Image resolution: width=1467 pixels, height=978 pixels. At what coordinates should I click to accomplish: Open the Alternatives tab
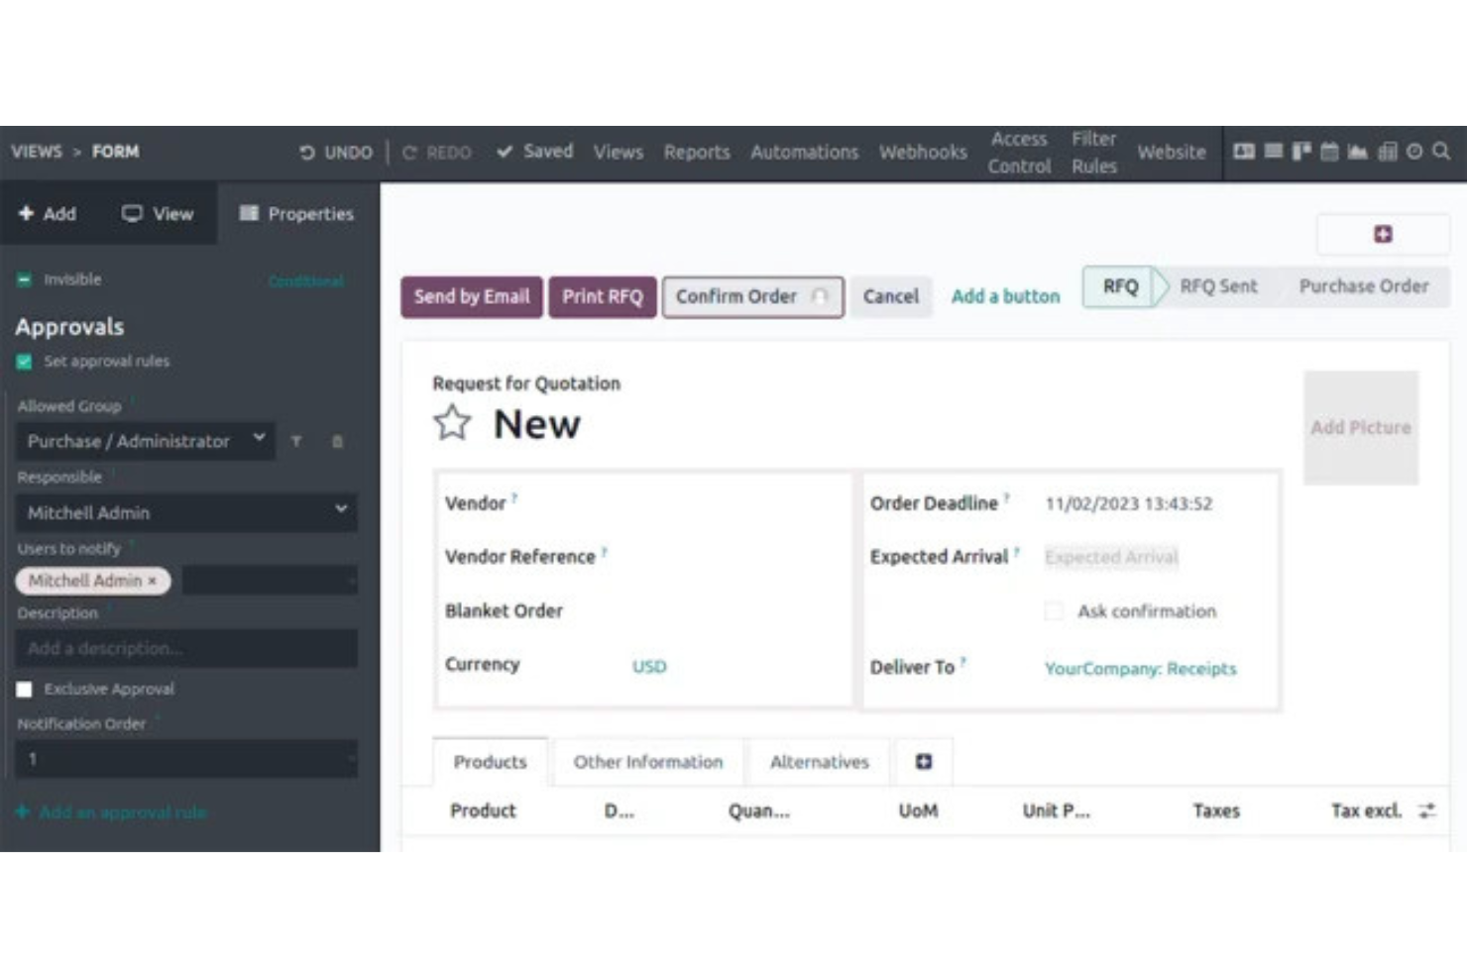pos(819,761)
